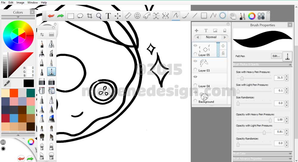298x162 pixels.
Task: Open the File menu
Action: tap(3, 2)
